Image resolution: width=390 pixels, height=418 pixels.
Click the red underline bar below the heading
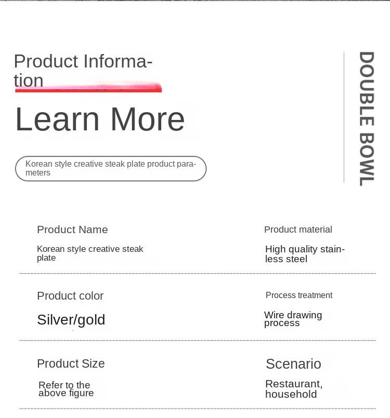pyautogui.click(x=88, y=89)
